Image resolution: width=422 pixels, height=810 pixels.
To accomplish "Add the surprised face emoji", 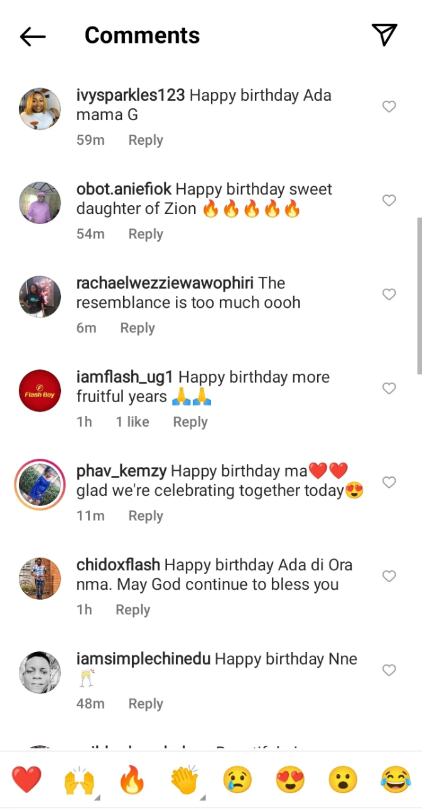I will pos(343,780).
